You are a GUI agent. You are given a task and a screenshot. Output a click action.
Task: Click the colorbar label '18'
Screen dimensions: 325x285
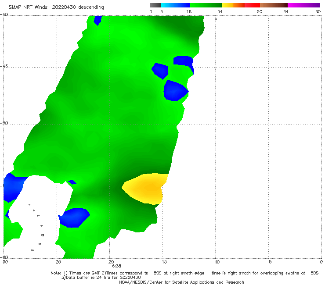(x=189, y=11)
